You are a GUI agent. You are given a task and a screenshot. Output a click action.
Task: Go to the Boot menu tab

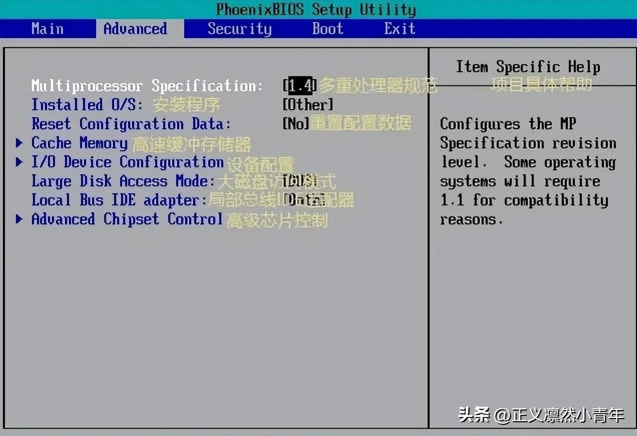point(328,29)
